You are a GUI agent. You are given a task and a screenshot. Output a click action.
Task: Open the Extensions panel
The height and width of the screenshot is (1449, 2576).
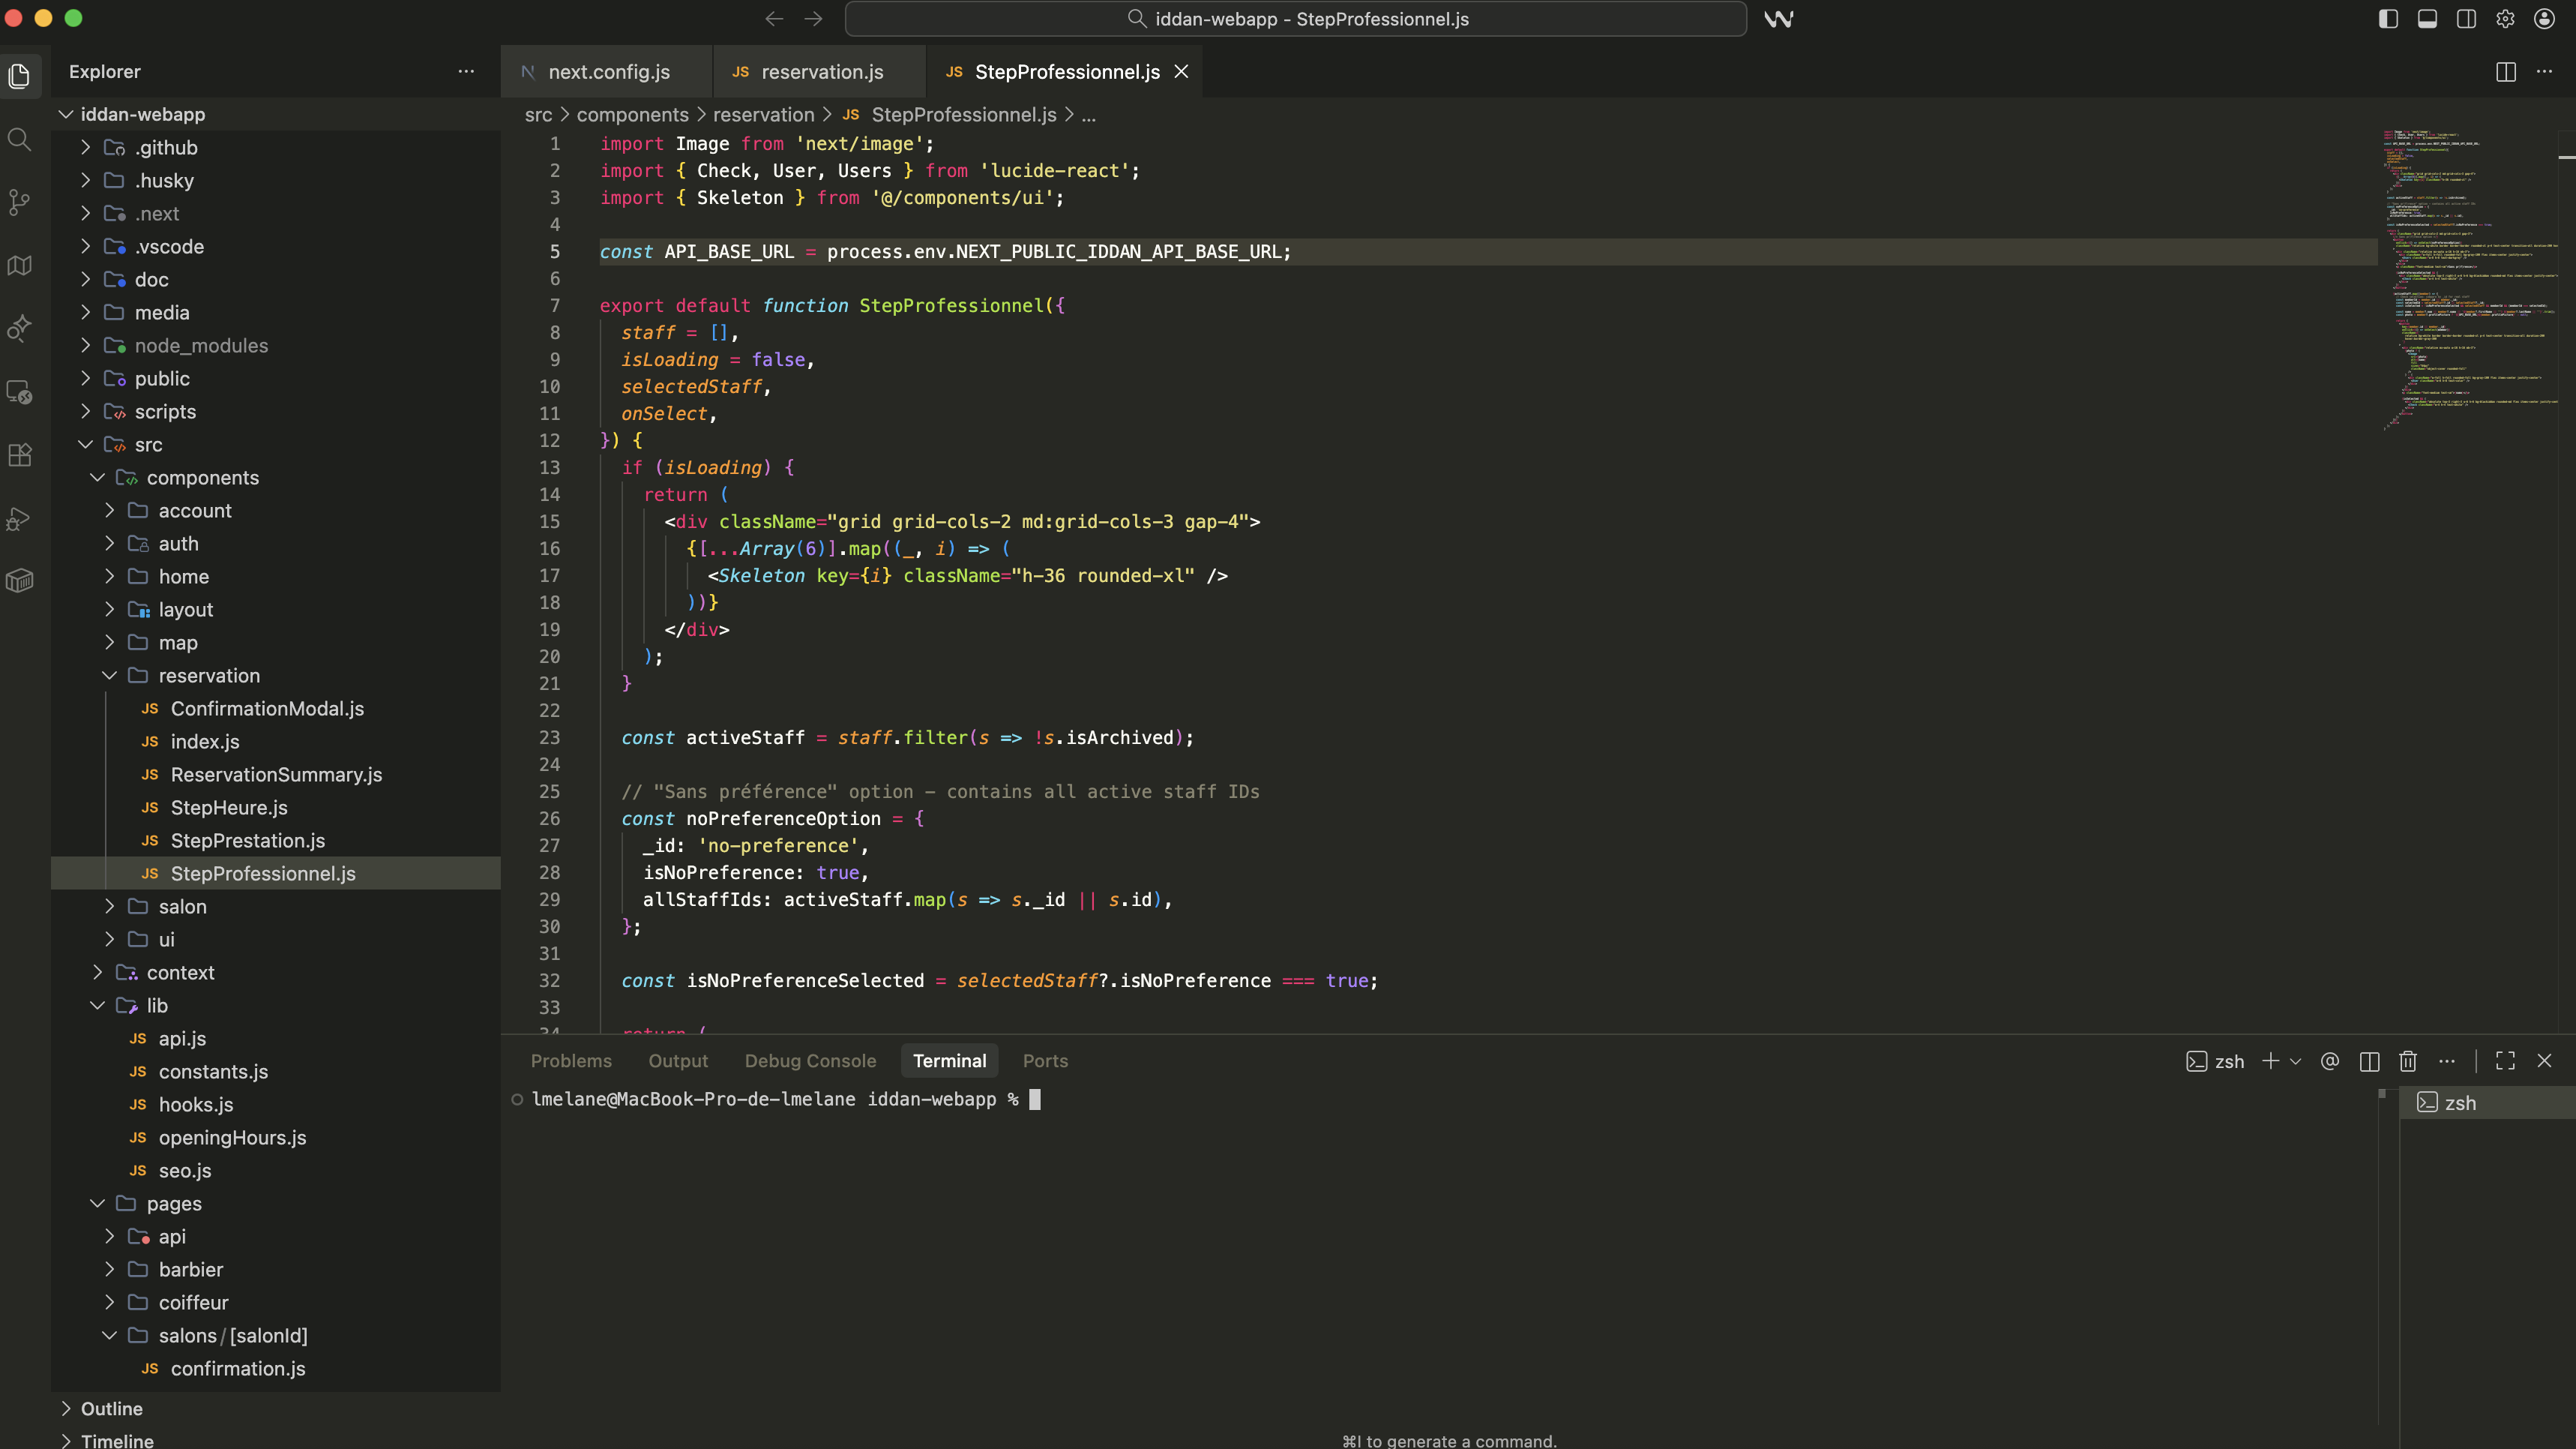pyautogui.click(x=20, y=455)
